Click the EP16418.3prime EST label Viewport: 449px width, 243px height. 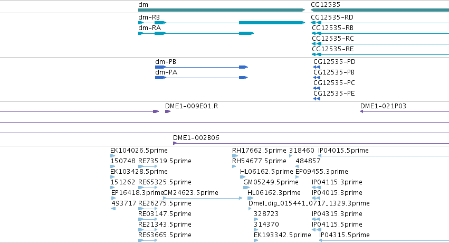click(x=137, y=193)
